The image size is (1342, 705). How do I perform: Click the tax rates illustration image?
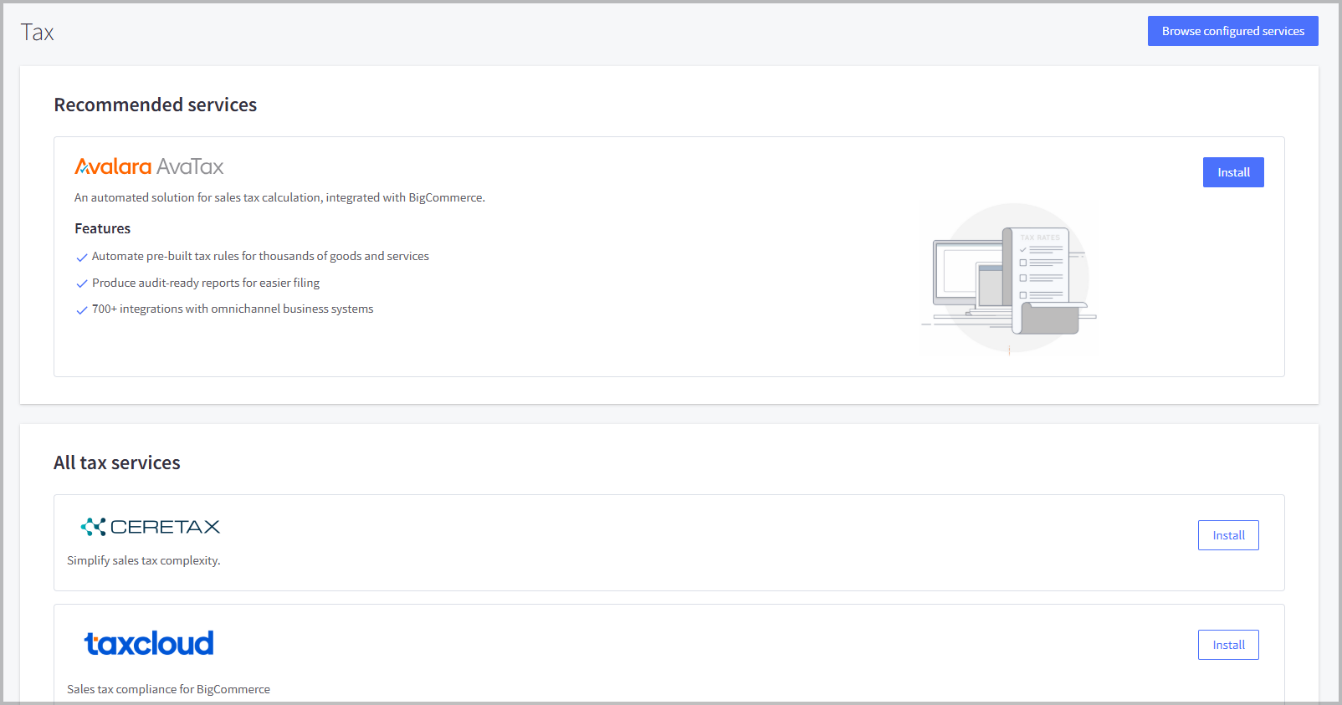pyautogui.click(x=1008, y=278)
